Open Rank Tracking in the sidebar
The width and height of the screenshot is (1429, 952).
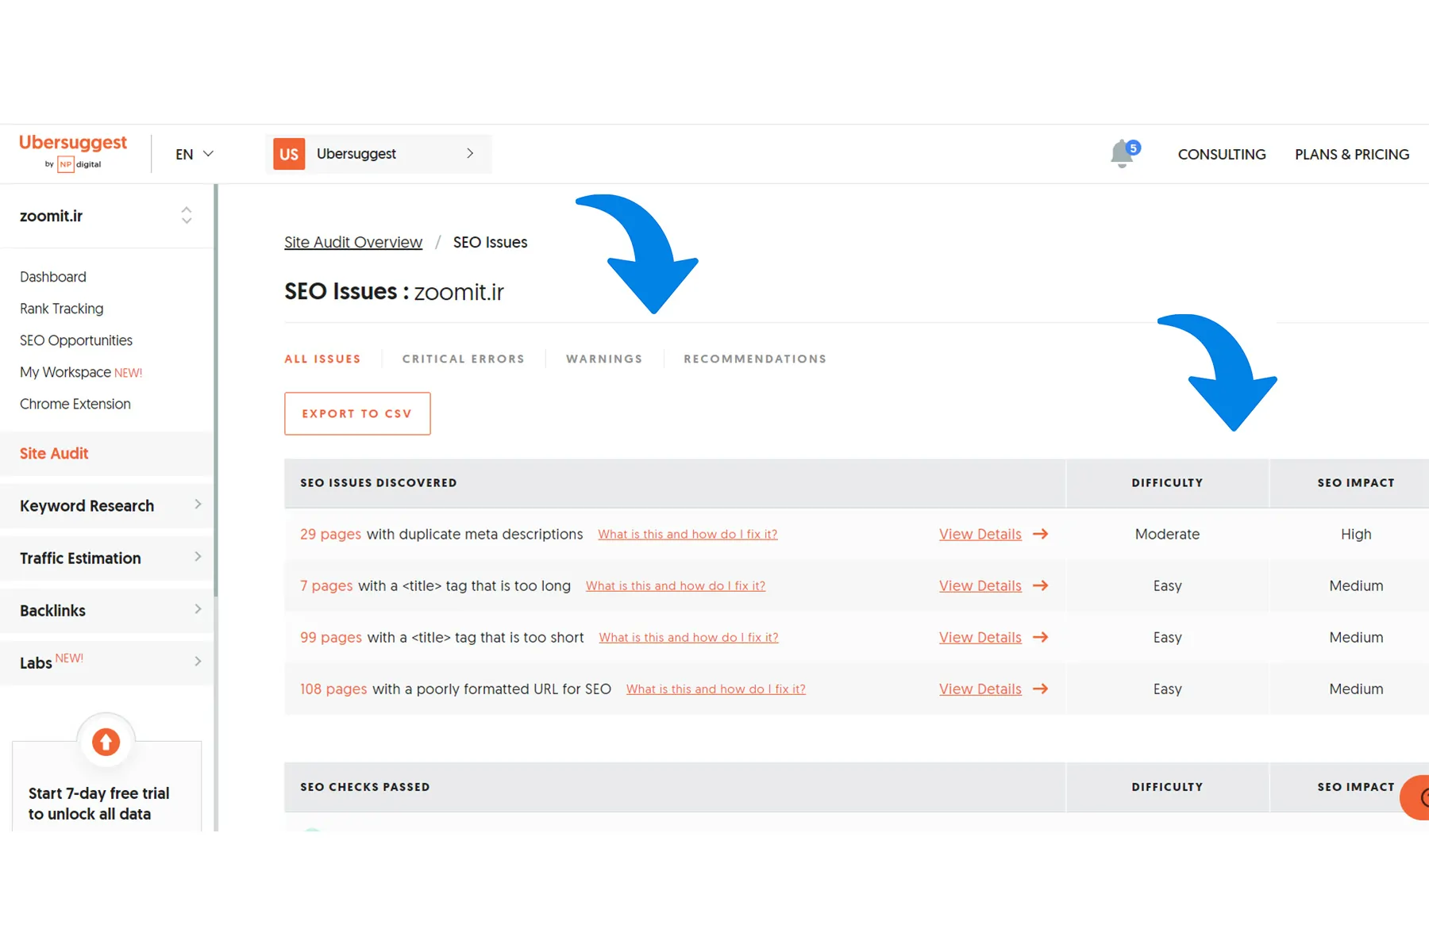(61, 309)
